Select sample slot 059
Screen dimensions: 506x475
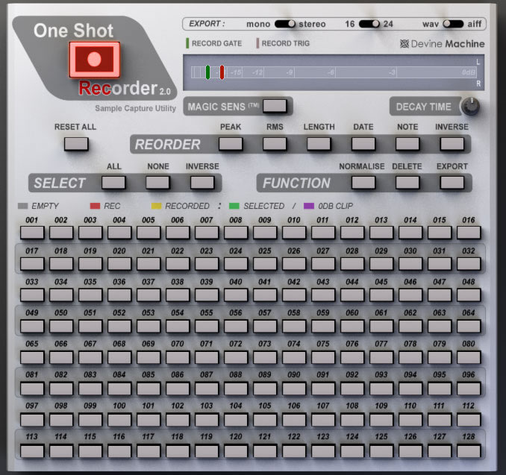(x=323, y=326)
